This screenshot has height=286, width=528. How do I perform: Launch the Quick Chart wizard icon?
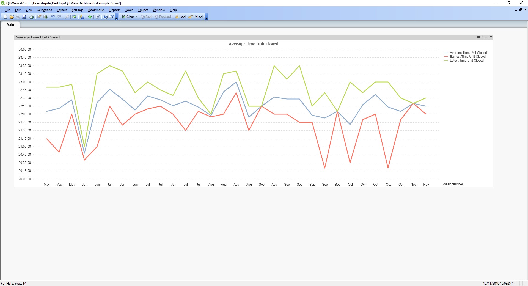click(x=82, y=17)
